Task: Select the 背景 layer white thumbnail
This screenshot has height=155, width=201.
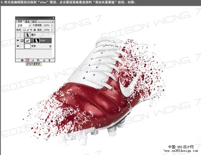Action: (27, 46)
